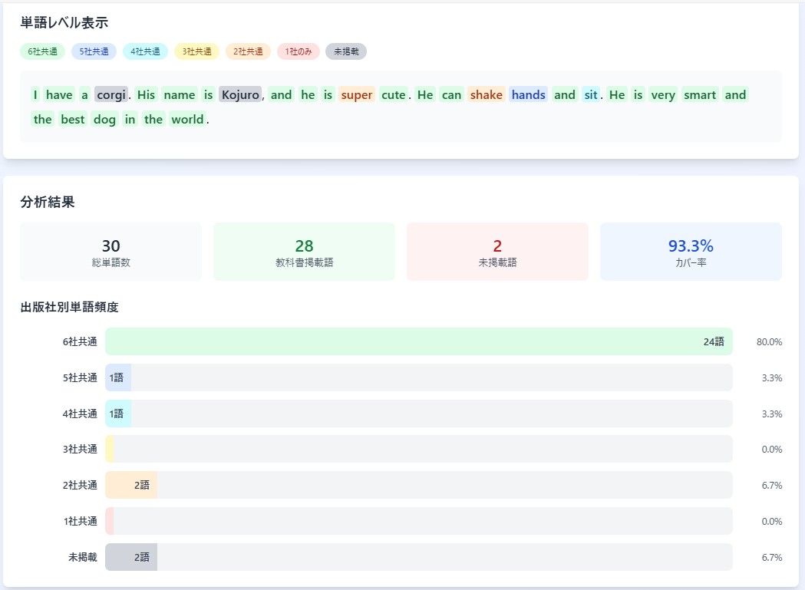
Task: Select the cyan highlighted word "sit"
Action: pyautogui.click(x=590, y=95)
